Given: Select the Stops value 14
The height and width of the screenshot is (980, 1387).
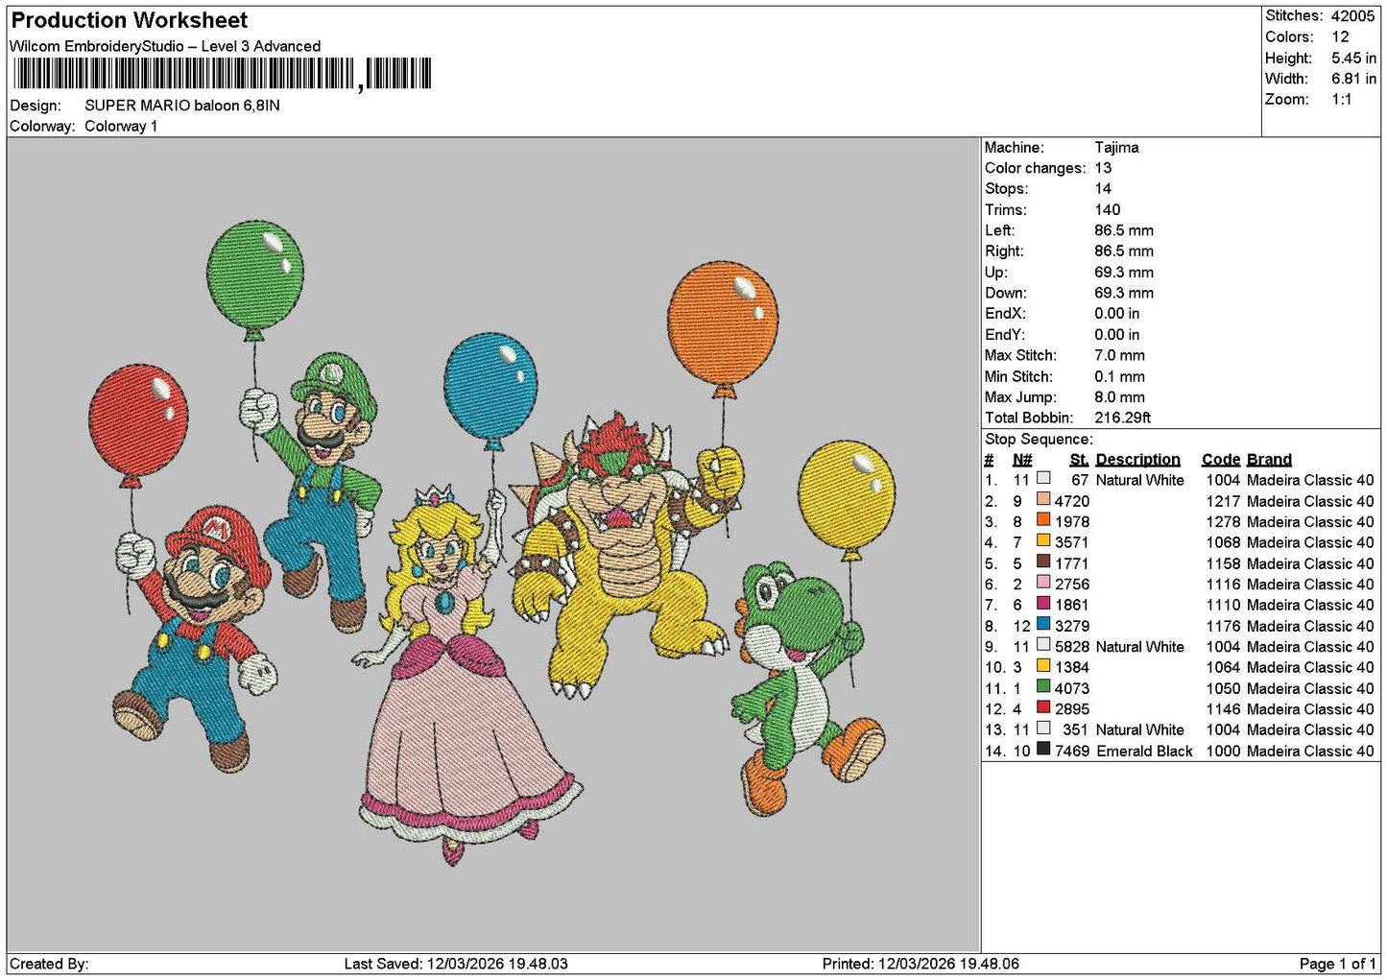Looking at the screenshot, I should click(1103, 189).
